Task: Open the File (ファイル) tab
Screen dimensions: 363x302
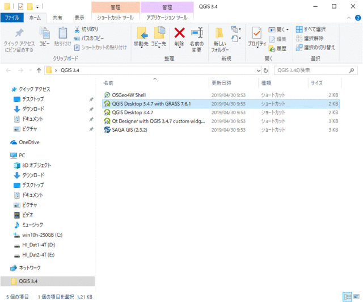Action: click(12, 18)
